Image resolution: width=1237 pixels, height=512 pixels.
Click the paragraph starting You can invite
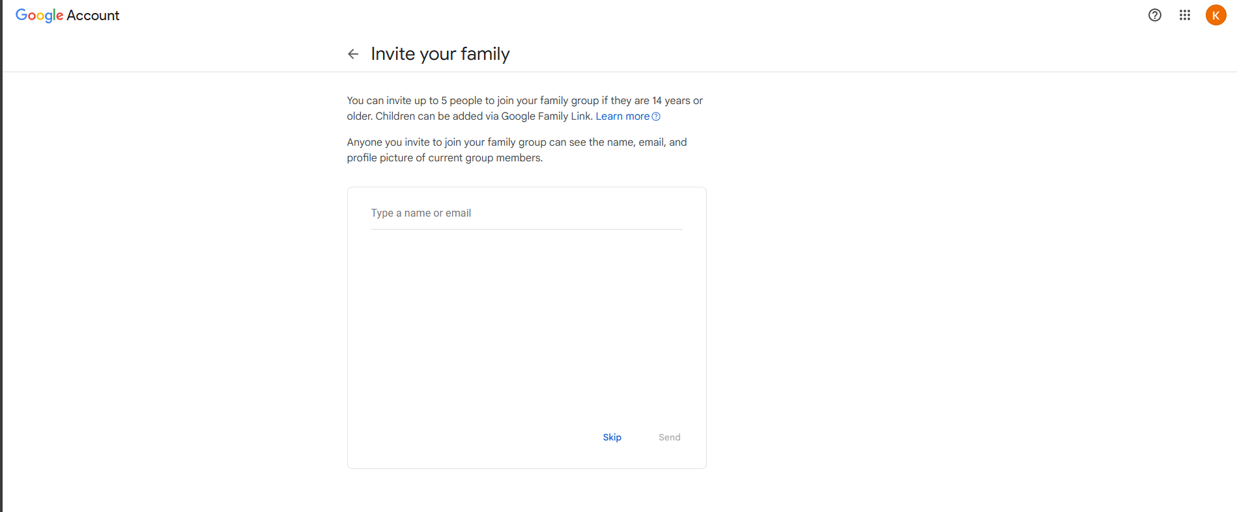click(x=469, y=101)
